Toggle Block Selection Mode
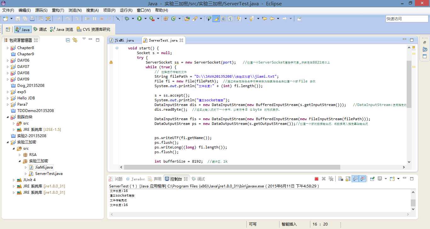Screen dimensions: 430x229 (x=223, y=19)
